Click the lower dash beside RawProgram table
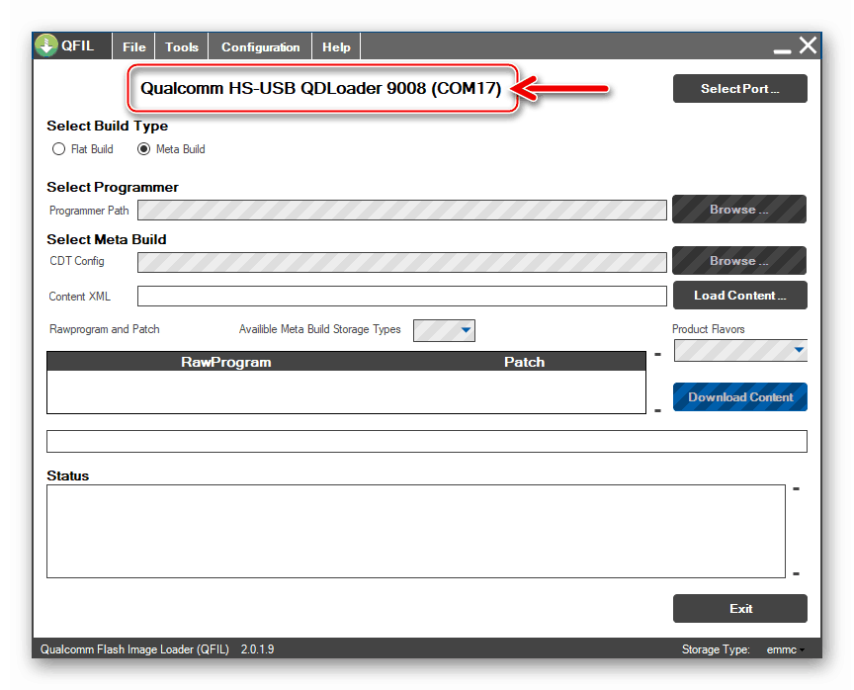854x690 pixels. (x=658, y=410)
